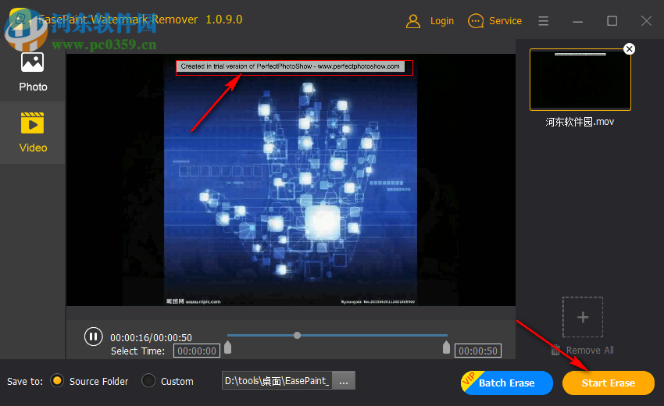Viewport: 664px width, 406px height.
Task: Switch to the Video mode tab
Action: point(33,133)
